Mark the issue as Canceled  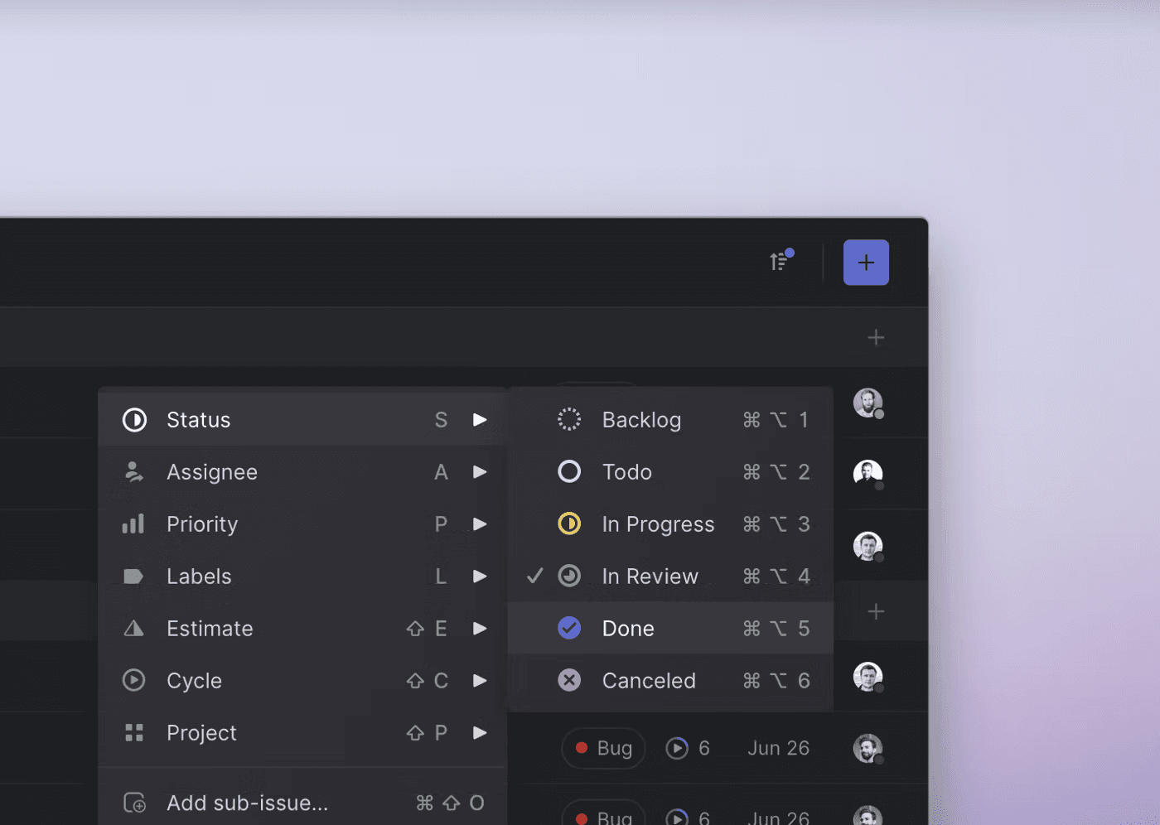(x=649, y=680)
